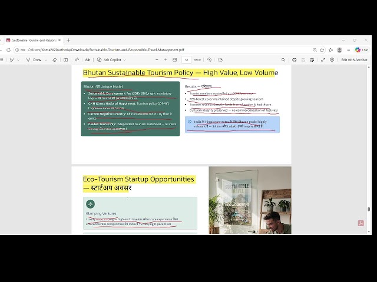Click the Eco-Tourism Startup Opportunities heading
The width and height of the screenshot is (377, 282).
pyautogui.click(x=138, y=183)
